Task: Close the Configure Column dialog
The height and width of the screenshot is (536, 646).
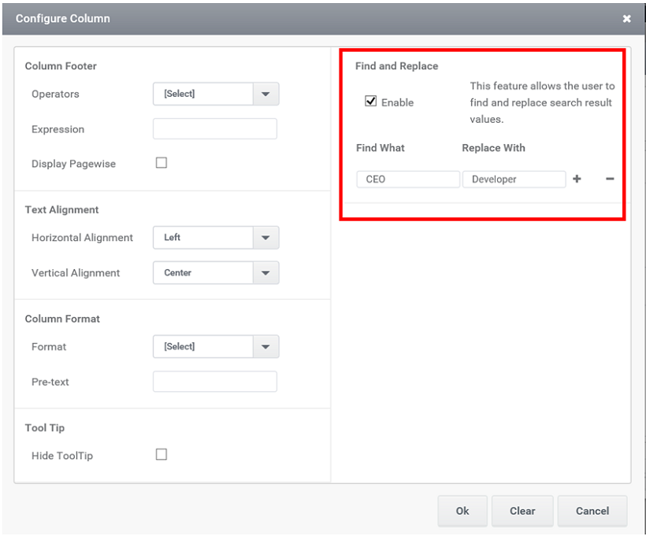Action: click(626, 19)
